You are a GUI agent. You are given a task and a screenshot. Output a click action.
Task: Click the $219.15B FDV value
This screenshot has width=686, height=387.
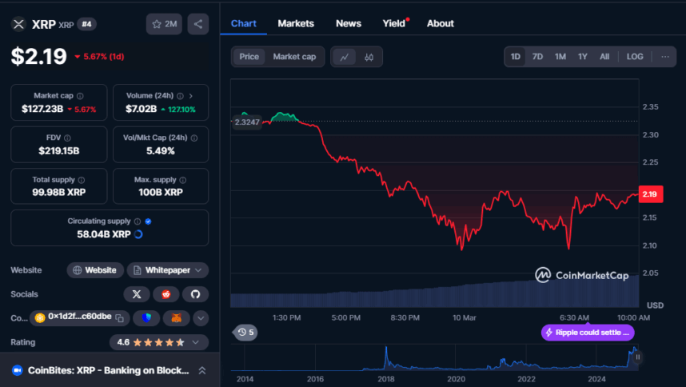click(58, 151)
